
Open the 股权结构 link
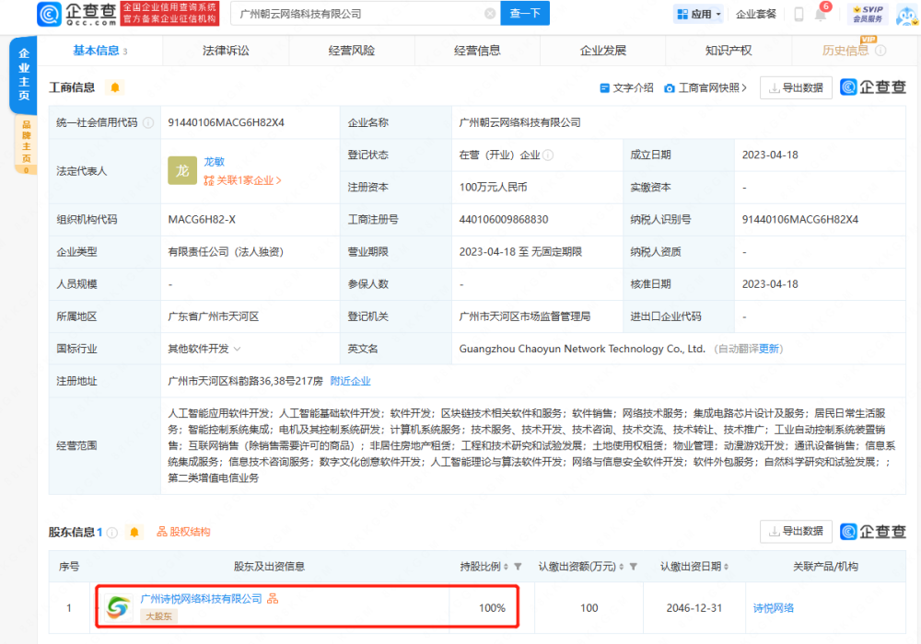click(x=183, y=532)
